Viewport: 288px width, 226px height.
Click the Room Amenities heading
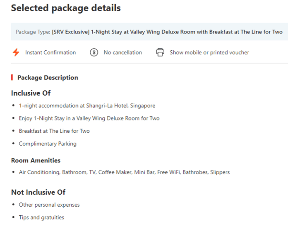(x=36, y=160)
